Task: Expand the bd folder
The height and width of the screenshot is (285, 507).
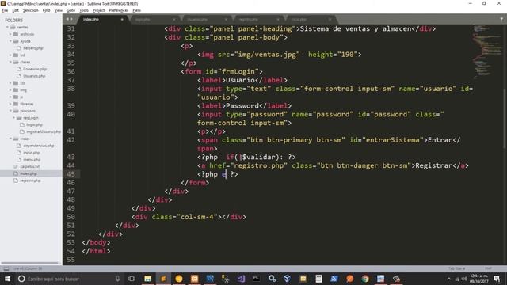Action: [10, 55]
